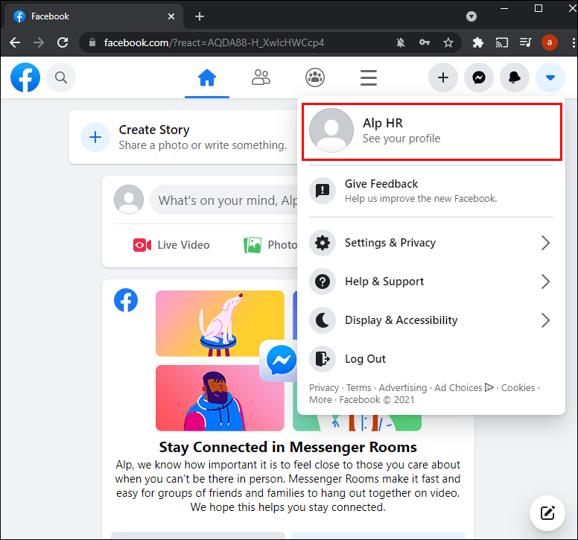Click the Give Feedback exclamation icon
Screen dimensions: 578x540
(323, 191)
